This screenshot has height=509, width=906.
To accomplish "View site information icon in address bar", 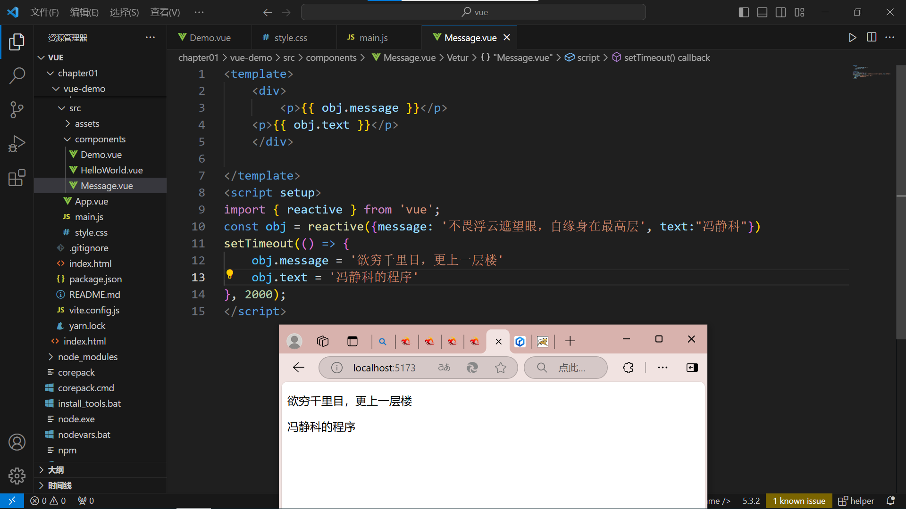I will [336, 368].
